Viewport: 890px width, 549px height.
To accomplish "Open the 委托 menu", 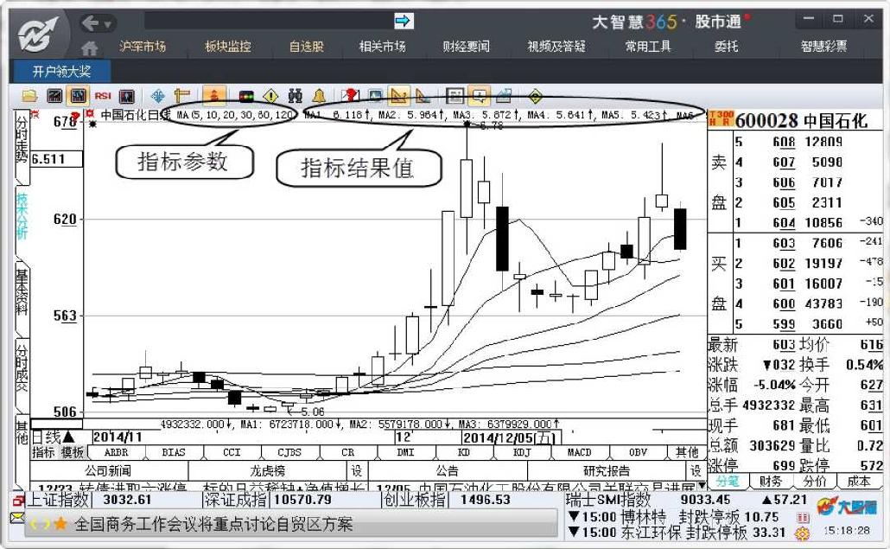I will tap(726, 47).
